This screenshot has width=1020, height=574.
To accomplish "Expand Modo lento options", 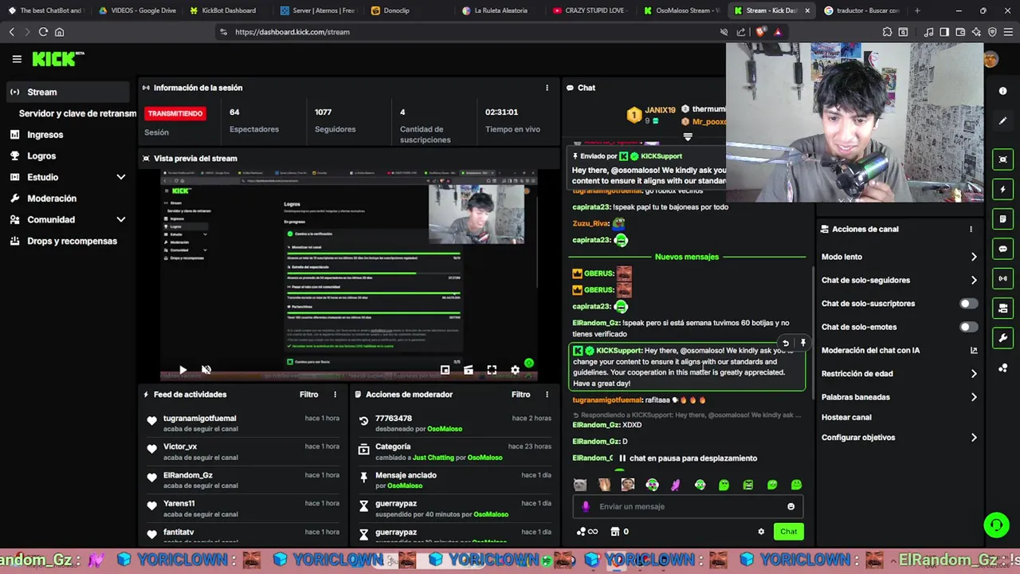I will [974, 257].
